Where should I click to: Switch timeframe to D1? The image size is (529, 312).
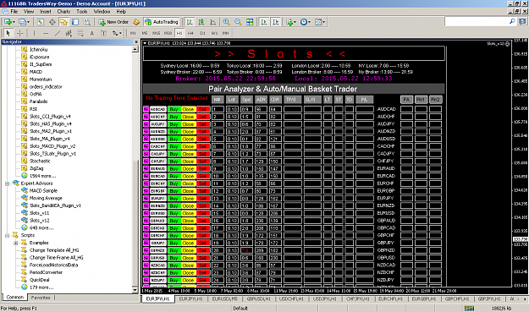click(x=202, y=33)
